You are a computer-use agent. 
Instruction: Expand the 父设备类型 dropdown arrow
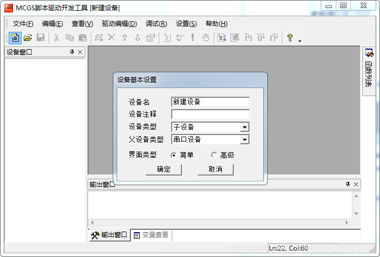[245, 140]
